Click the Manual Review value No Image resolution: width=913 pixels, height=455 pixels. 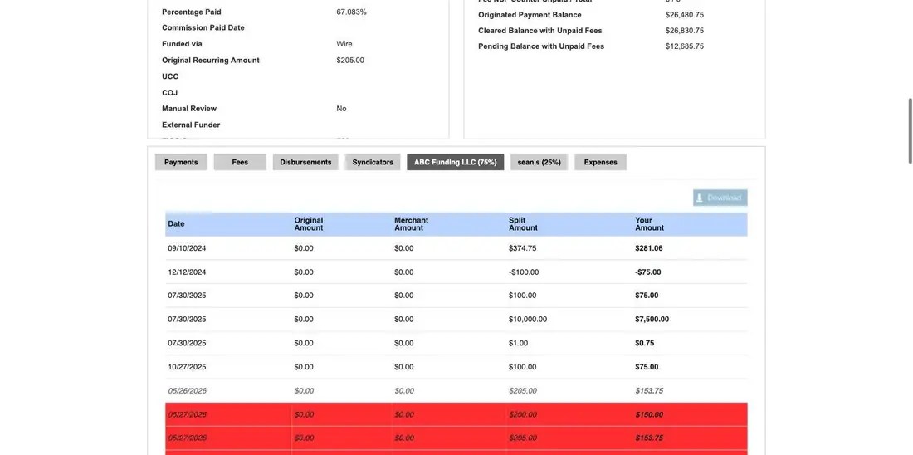coord(341,109)
